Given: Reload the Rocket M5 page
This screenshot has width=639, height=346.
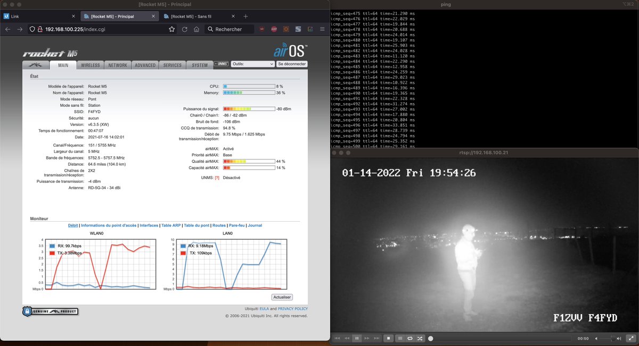Looking at the screenshot, I should (184, 29).
